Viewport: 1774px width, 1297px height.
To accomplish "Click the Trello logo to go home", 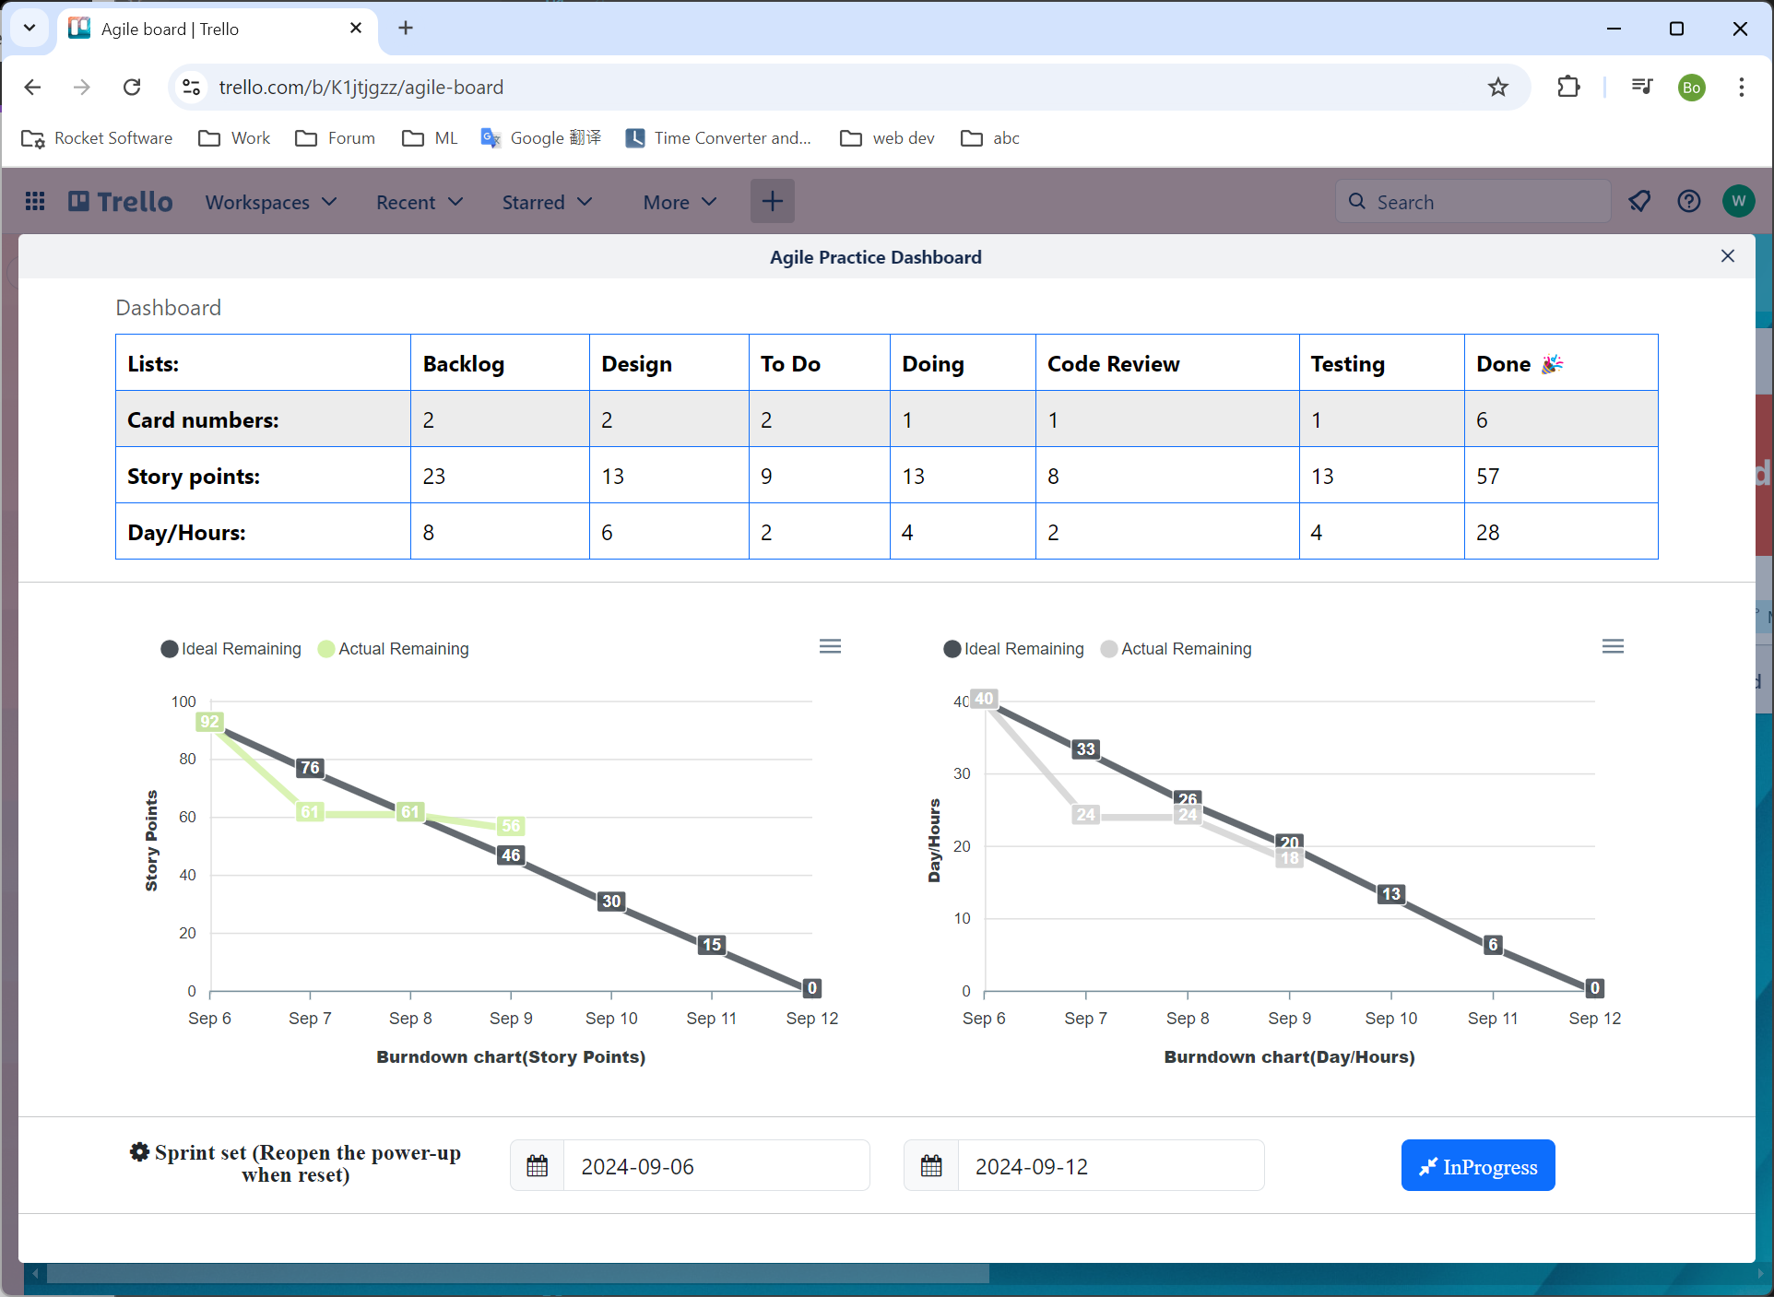I will tap(119, 201).
